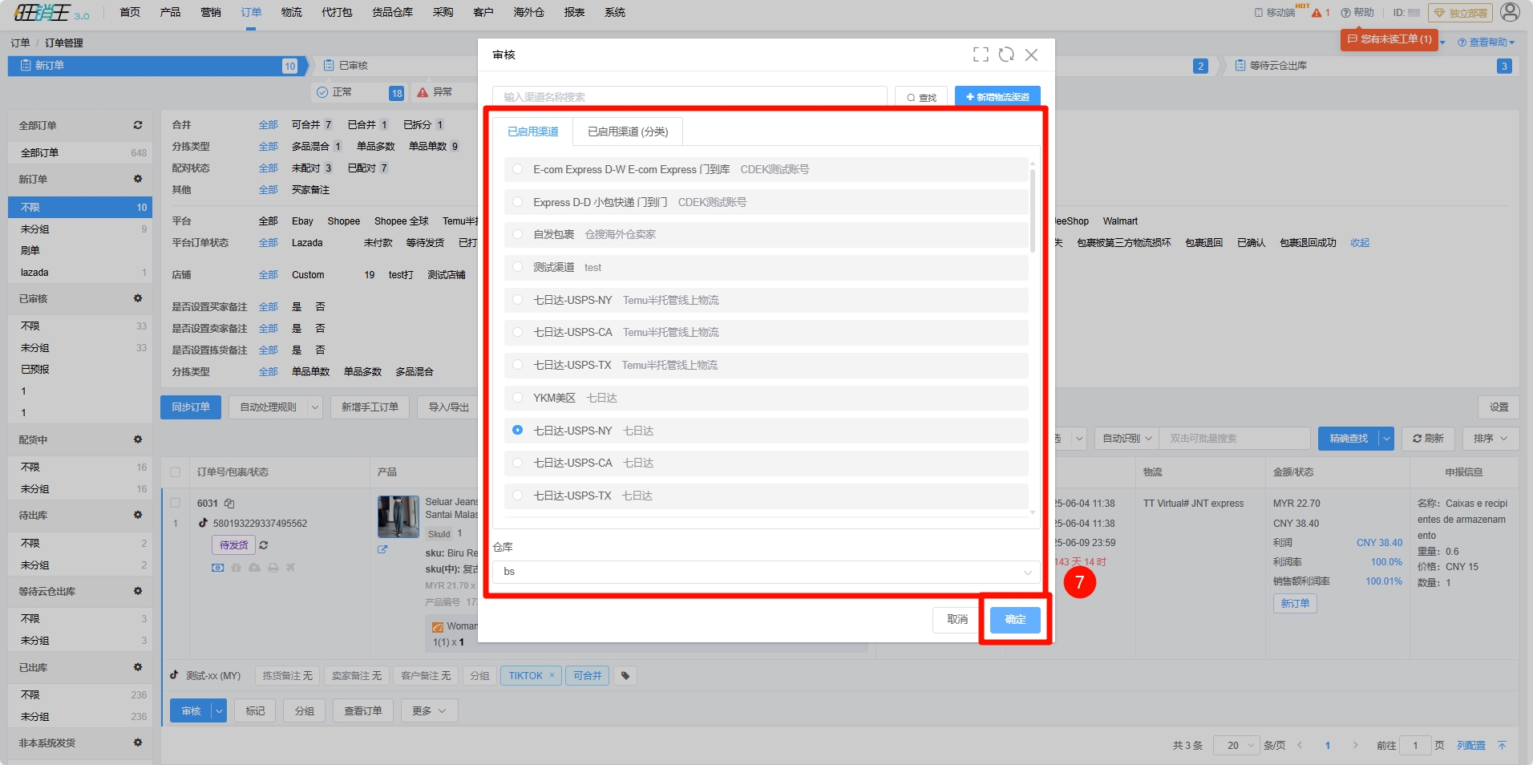Click the refresh icon in the dialog header
Screen dimensions: 1533x765
click(1006, 55)
